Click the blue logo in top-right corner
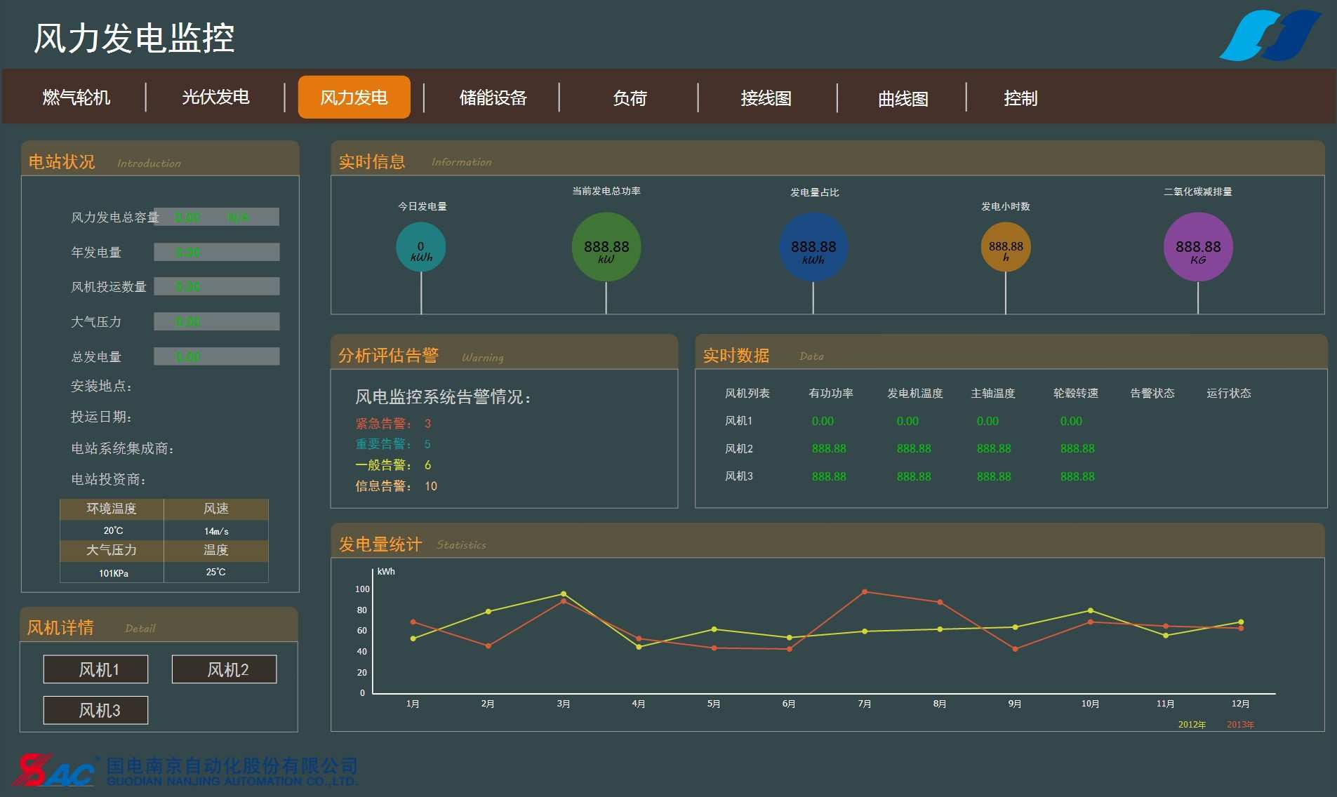This screenshot has width=1337, height=797. tap(1270, 35)
